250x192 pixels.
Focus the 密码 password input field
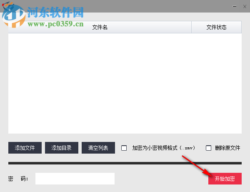75,179
